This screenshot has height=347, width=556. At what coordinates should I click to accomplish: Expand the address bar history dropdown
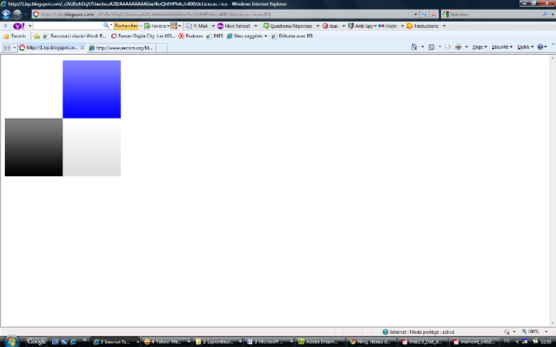click(416, 15)
